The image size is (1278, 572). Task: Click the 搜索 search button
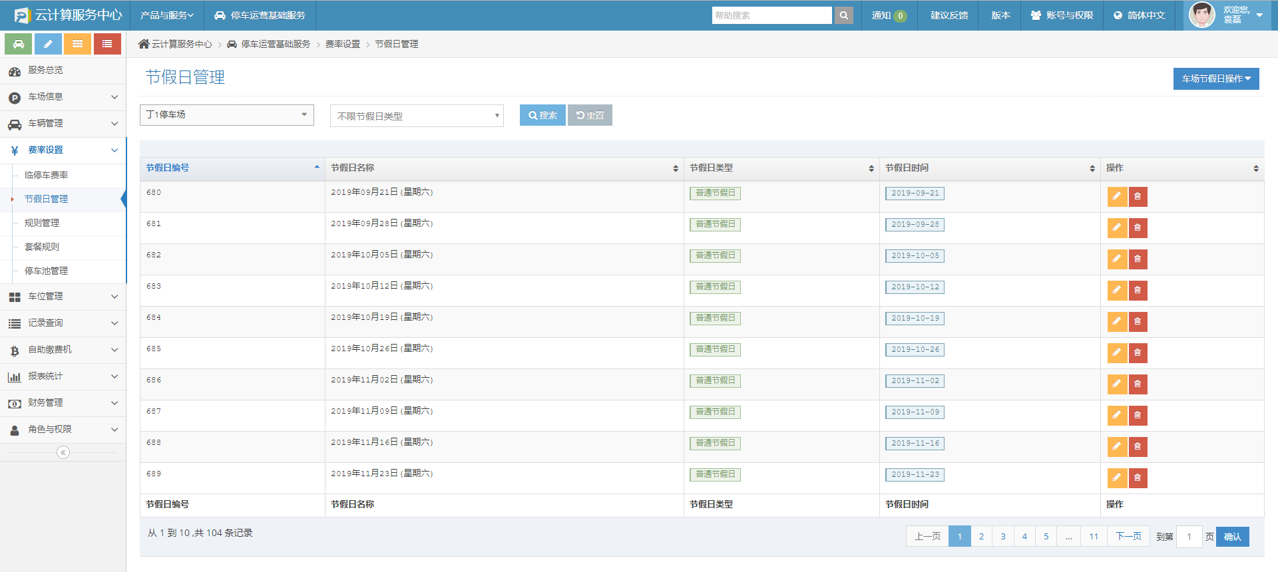point(542,115)
